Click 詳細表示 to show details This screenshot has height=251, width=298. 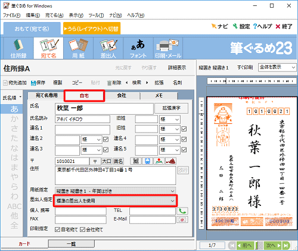tap(177, 68)
